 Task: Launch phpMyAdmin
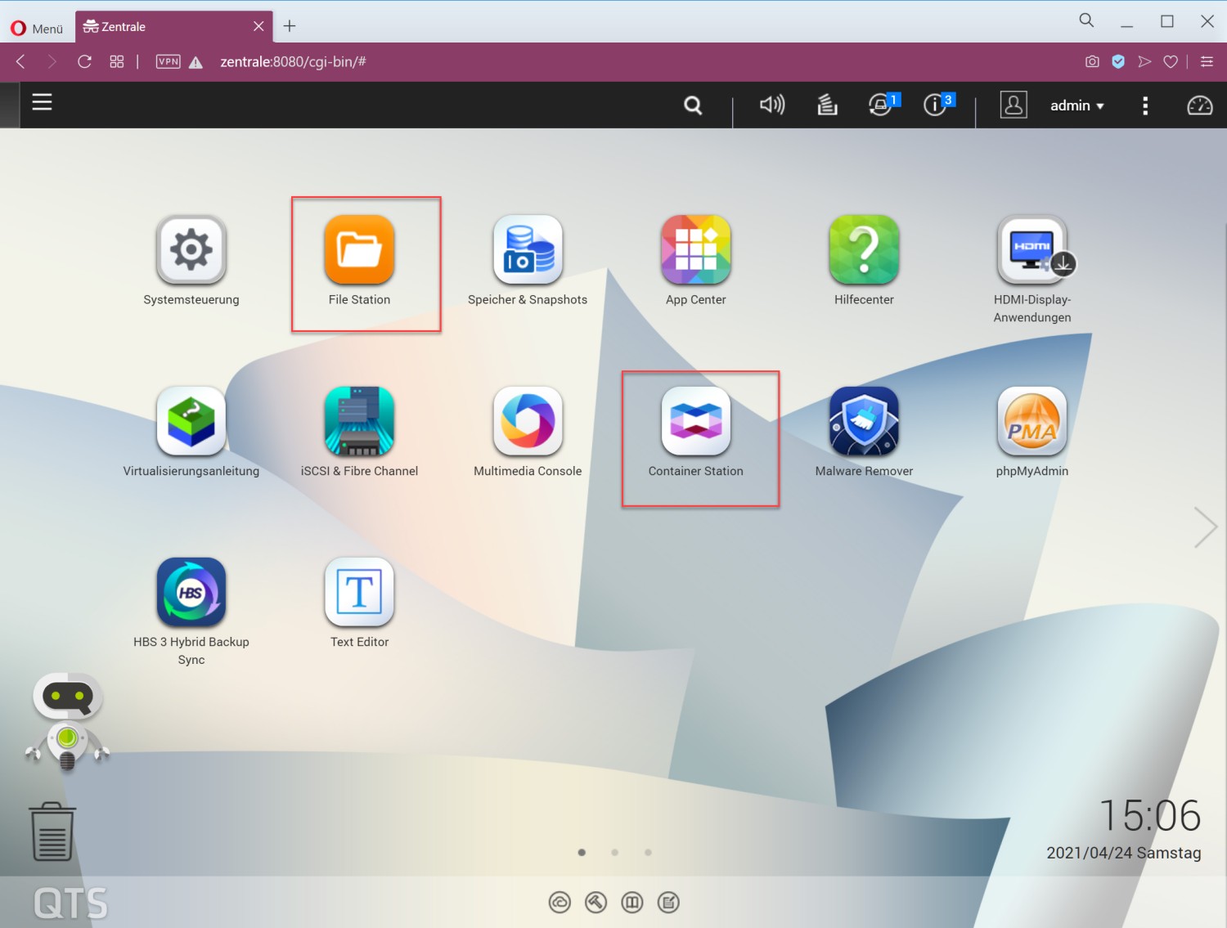point(1032,420)
